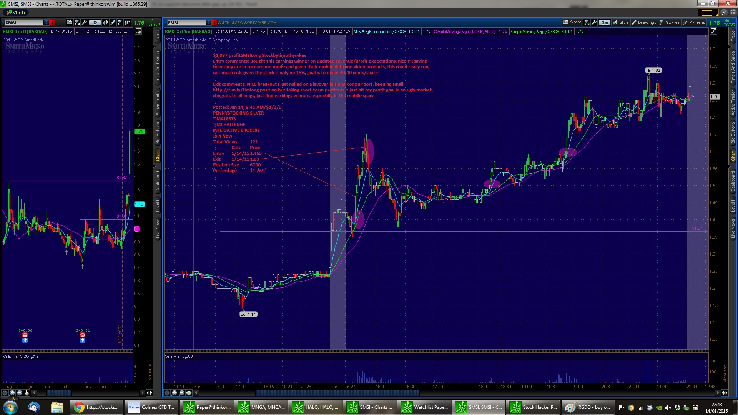Click MovAvgExponential study label

[386, 32]
